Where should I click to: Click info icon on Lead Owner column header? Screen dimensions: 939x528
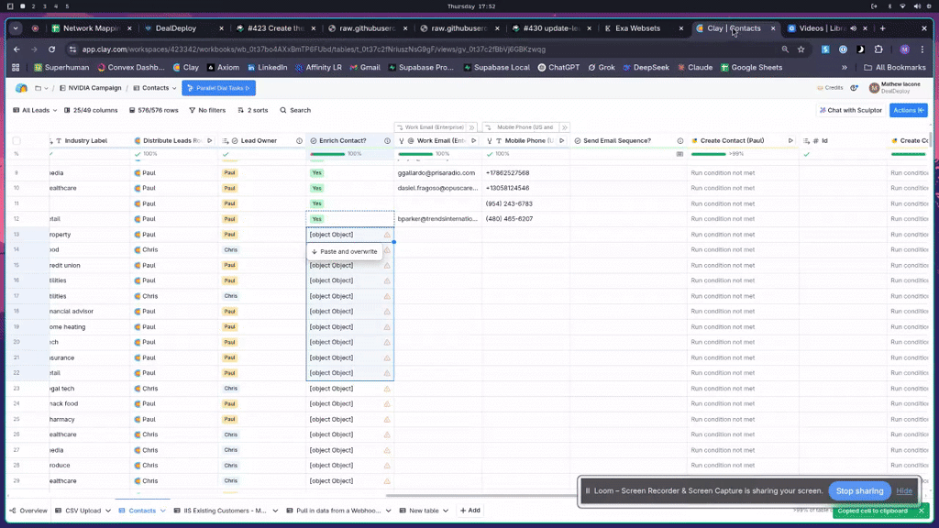(299, 140)
